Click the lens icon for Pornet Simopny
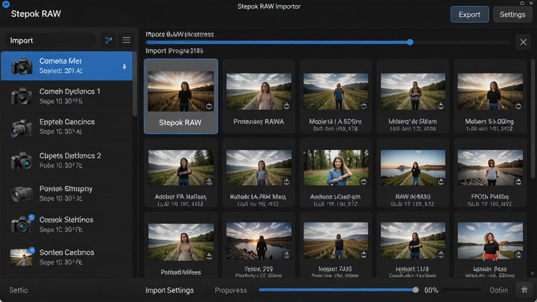537x302 pixels. (x=22, y=194)
